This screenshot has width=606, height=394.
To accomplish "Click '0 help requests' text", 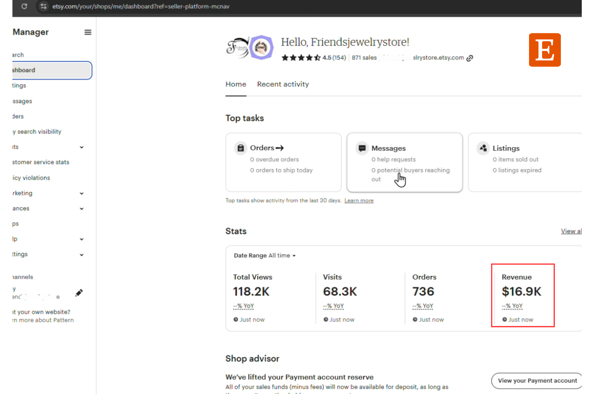I will (394, 159).
